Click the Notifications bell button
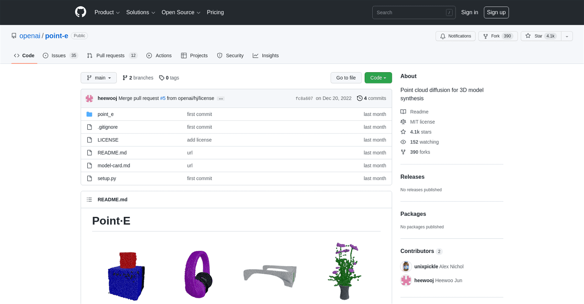 click(x=455, y=36)
